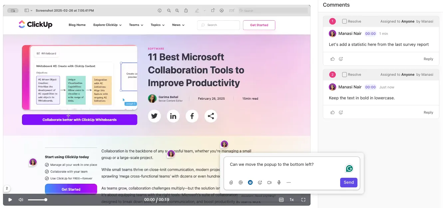The height and width of the screenshot is (208, 443).
Task: Change the 1x playback speed
Action: click(x=292, y=200)
